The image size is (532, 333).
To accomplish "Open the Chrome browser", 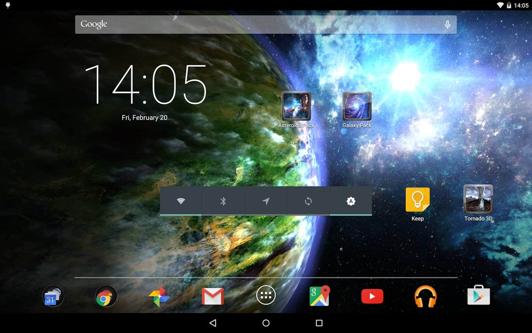I will (x=106, y=297).
